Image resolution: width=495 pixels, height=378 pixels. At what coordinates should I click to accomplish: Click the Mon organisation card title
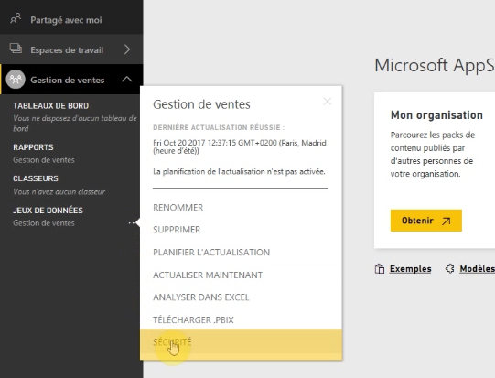pyautogui.click(x=436, y=115)
